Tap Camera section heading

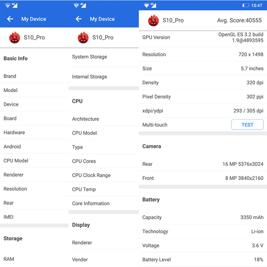click(152, 146)
